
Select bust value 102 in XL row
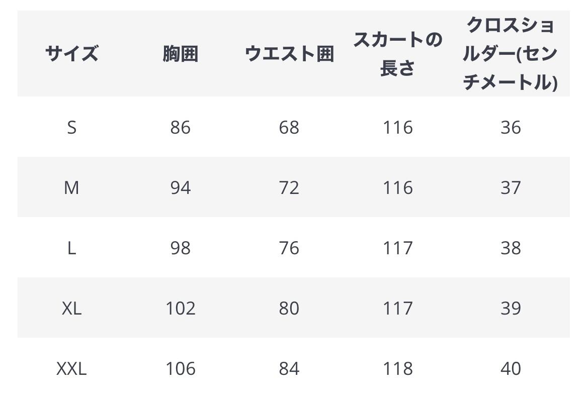181,308
